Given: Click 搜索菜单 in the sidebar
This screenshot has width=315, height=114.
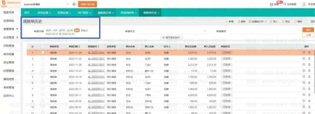Looking at the screenshot, I should tap(9, 12).
